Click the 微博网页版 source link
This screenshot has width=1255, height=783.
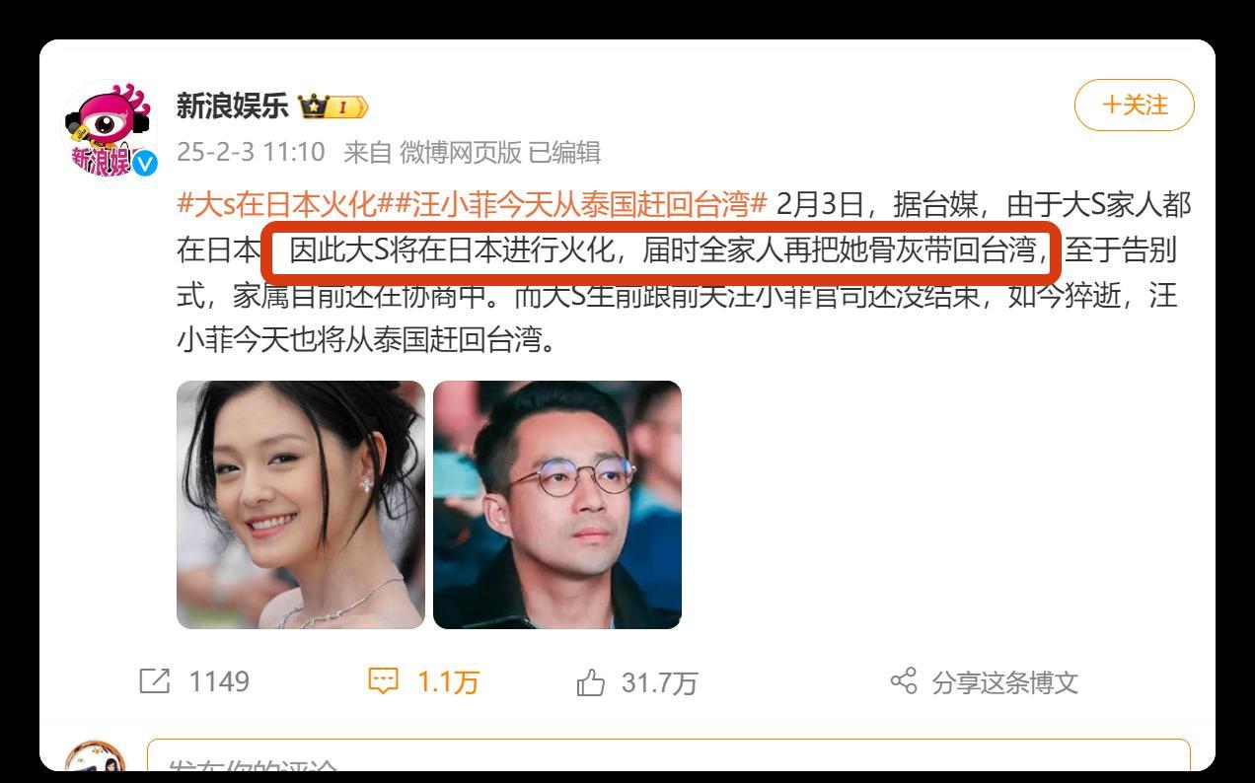461,152
